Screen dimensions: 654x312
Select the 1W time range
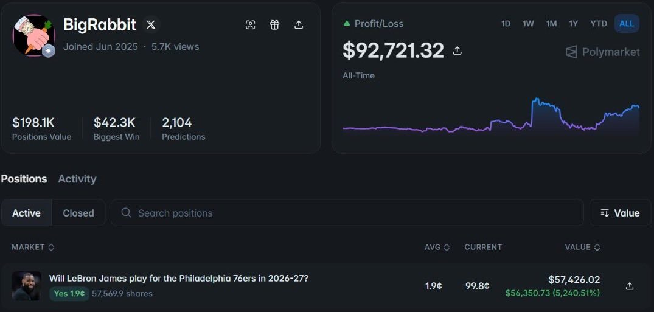coord(529,24)
